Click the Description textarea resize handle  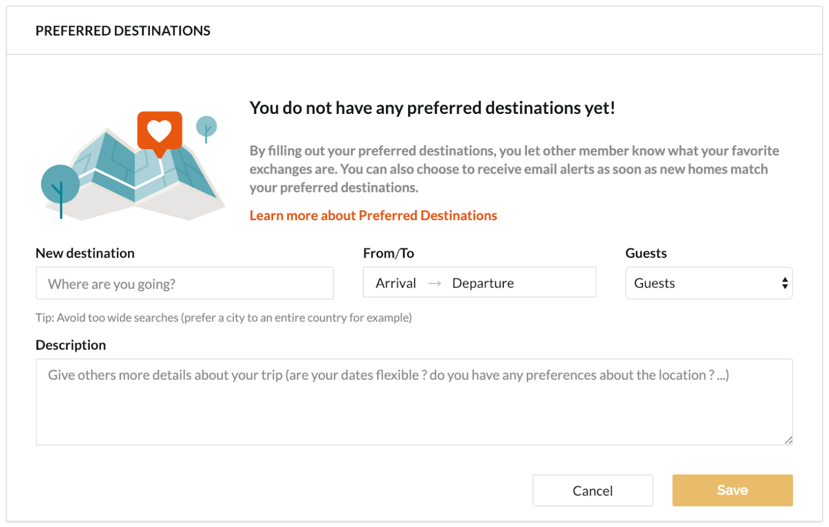point(788,440)
